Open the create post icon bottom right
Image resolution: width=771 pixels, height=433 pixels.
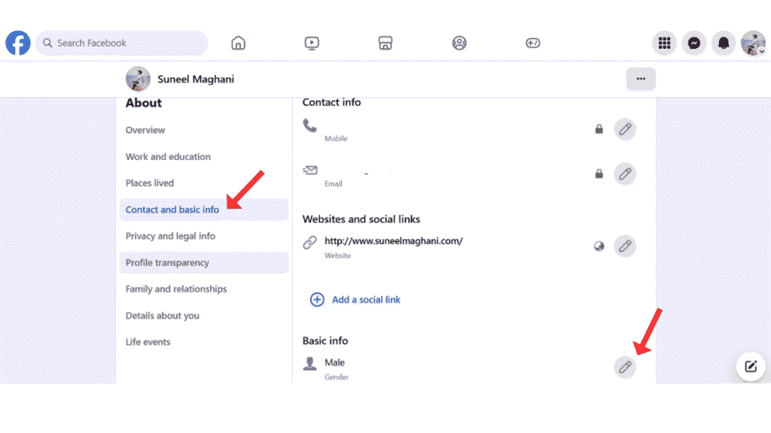(x=750, y=367)
